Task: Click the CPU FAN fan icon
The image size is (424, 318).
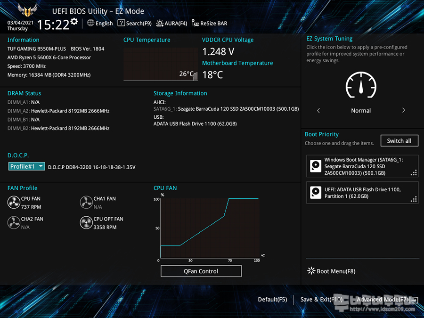Action: [14, 203]
